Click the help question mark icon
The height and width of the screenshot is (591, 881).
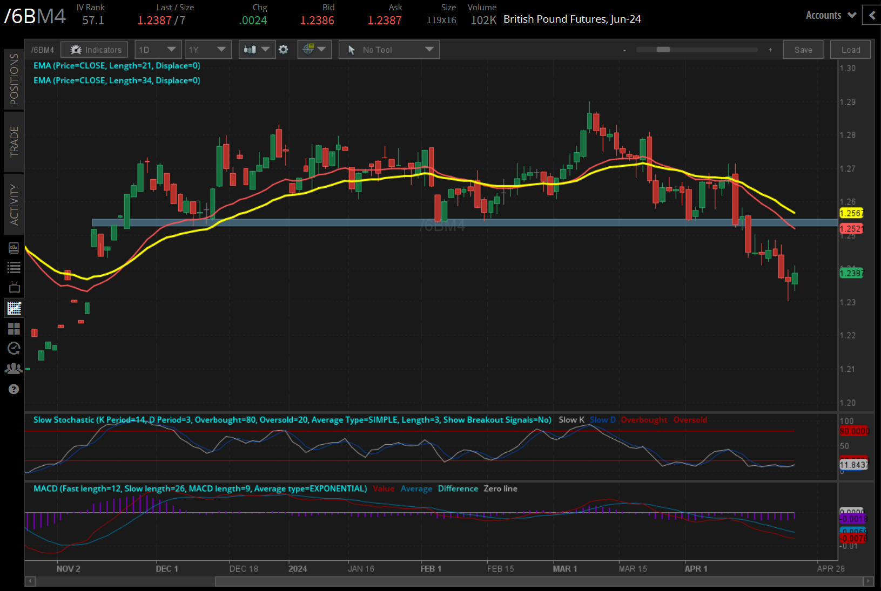tap(14, 389)
